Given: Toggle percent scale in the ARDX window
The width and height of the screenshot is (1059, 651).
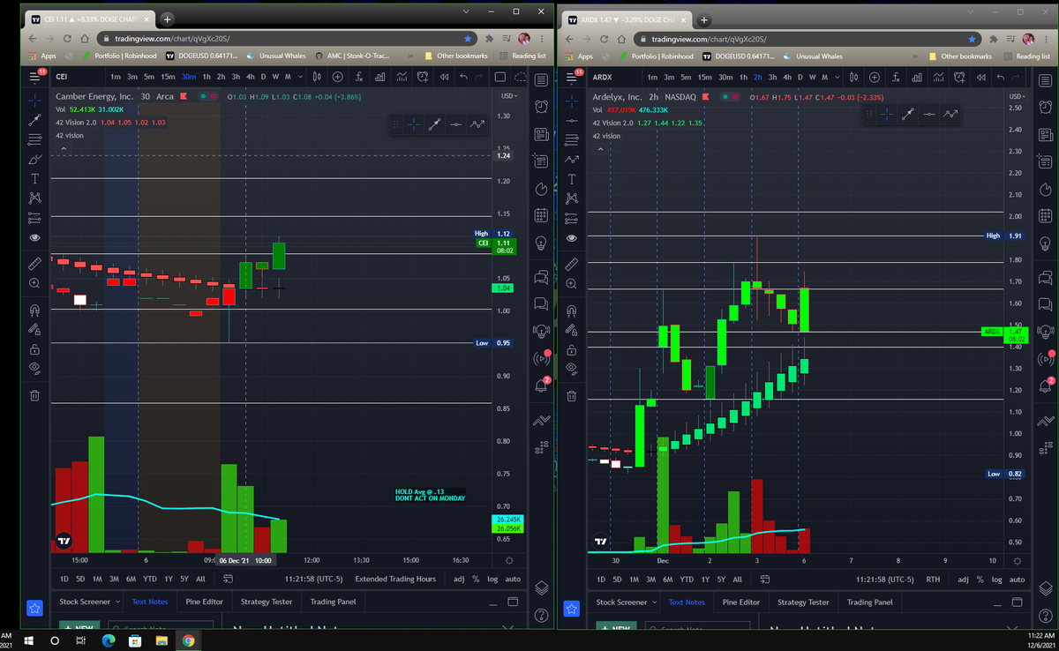Looking at the screenshot, I should tap(982, 579).
